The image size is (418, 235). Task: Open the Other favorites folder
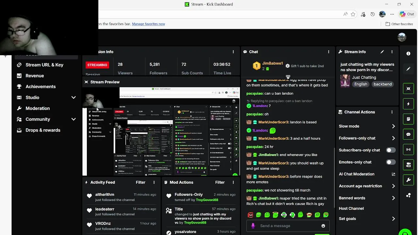(x=399, y=24)
